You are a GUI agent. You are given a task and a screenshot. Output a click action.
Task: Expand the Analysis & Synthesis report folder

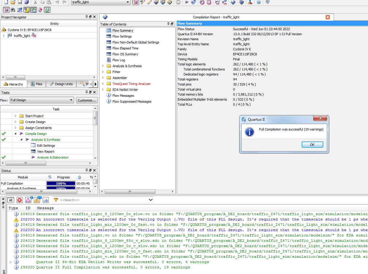click(103, 66)
